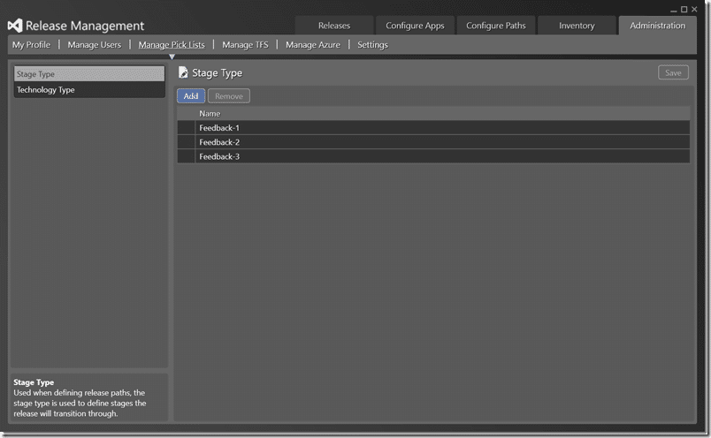Open Manage Users section
The image size is (711, 438).
click(x=95, y=45)
